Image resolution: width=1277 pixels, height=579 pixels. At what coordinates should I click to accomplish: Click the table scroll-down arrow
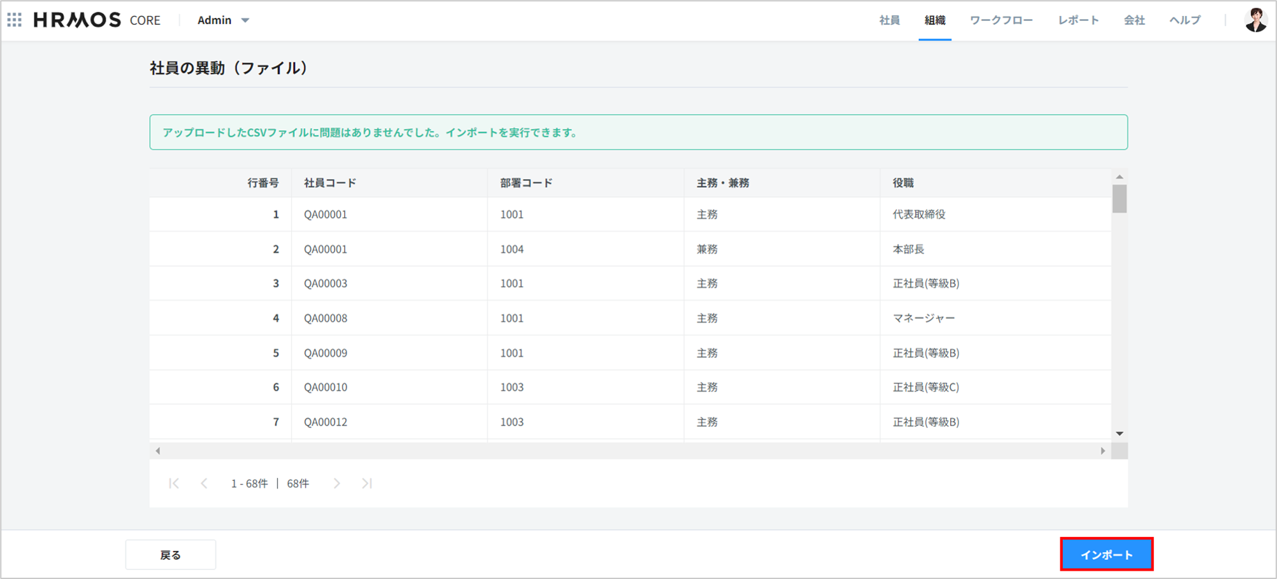pos(1120,434)
